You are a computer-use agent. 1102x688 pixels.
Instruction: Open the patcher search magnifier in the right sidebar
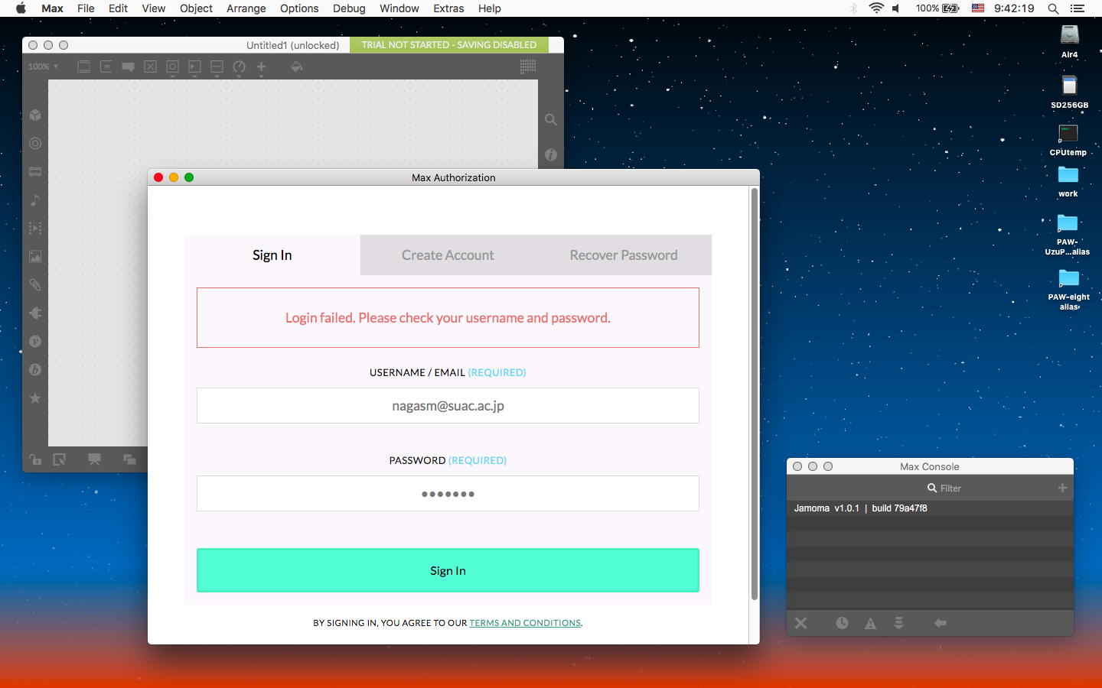click(x=551, y=119)
